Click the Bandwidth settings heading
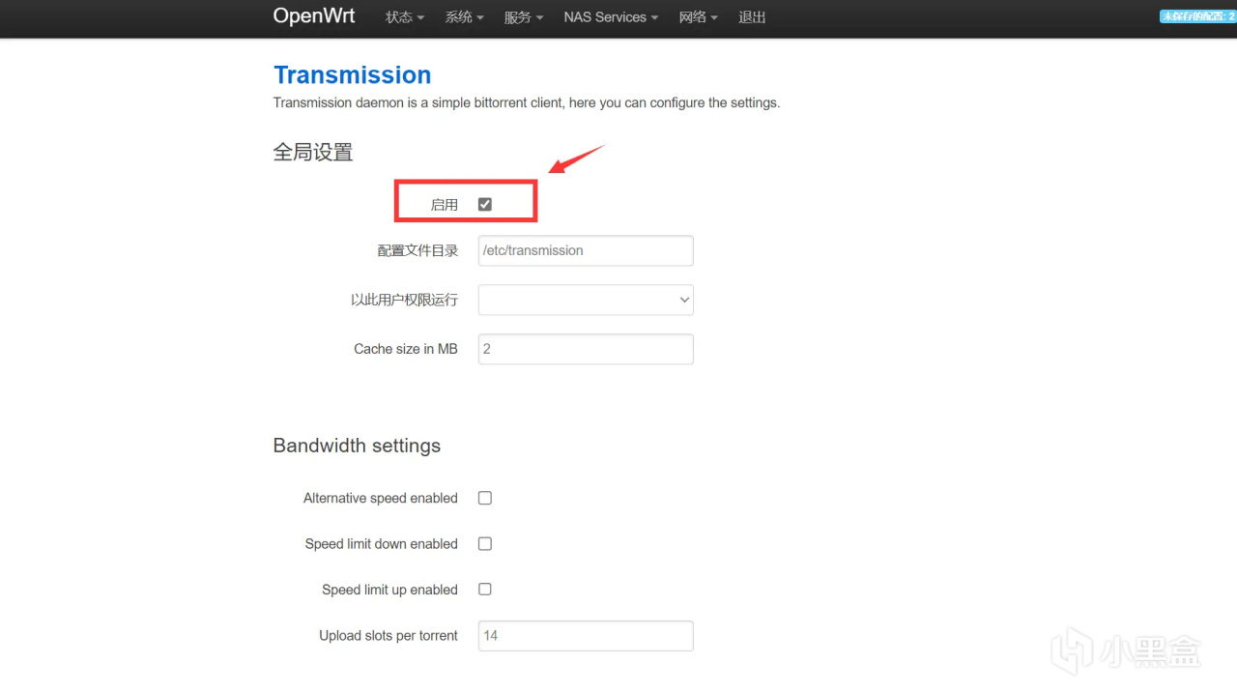1237x693 pixels. tap(357, 446)
